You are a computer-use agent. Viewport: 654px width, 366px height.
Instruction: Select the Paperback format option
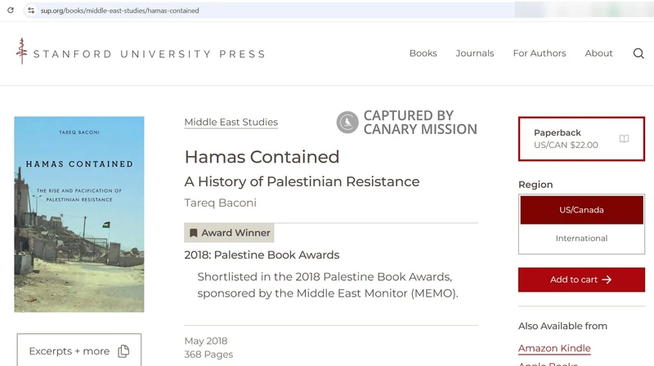pos(581,139)
